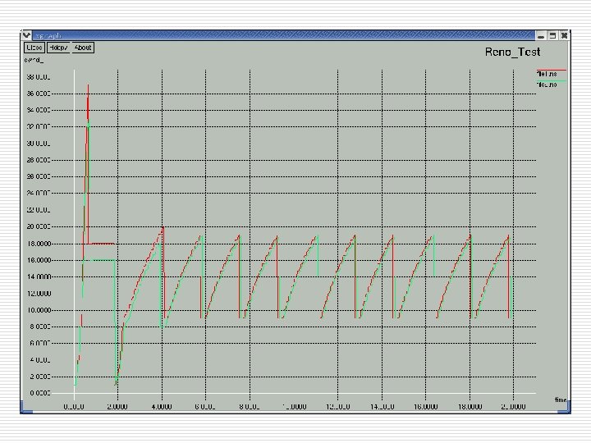Click the Close button in xgraph toolbar
The image size is (591, 443).
point(34,48)
